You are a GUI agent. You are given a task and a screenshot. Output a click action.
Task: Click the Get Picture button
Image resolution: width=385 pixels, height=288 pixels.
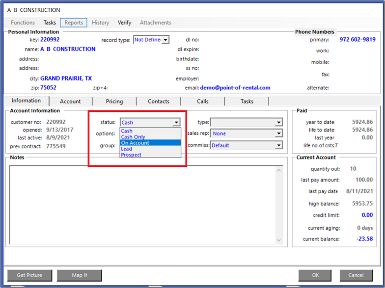tap(29, 275)
